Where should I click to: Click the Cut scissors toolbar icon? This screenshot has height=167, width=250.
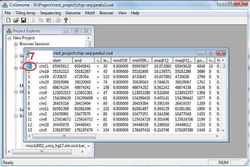[33, 20]
